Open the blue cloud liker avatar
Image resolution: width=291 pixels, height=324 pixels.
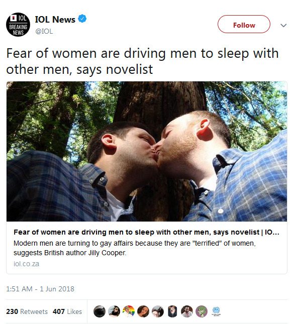click(x=216, y=311)
